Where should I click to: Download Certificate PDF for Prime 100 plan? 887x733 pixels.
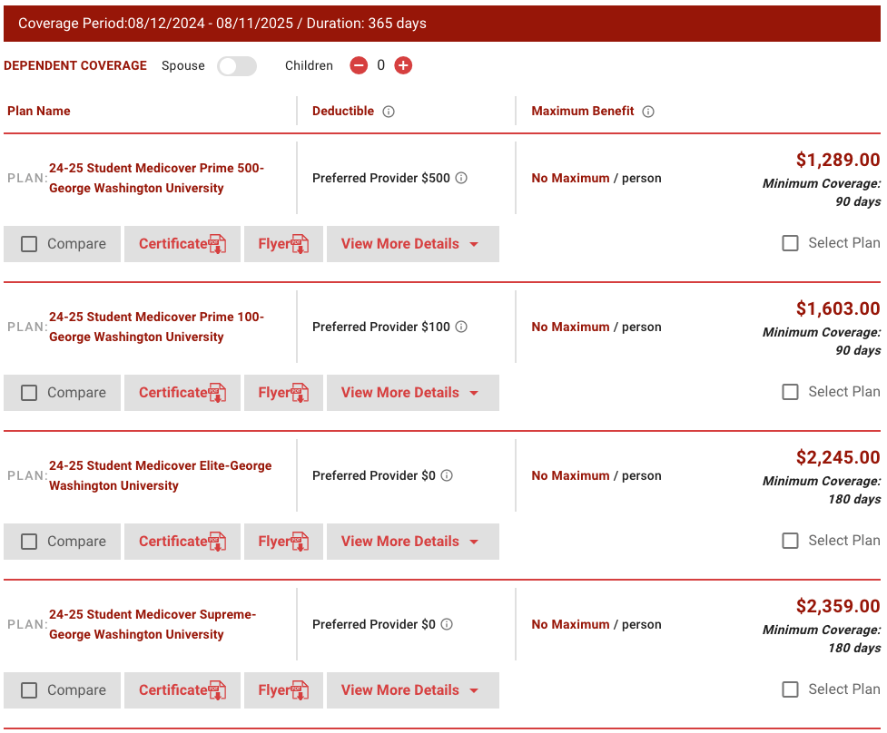coord(182,393)
